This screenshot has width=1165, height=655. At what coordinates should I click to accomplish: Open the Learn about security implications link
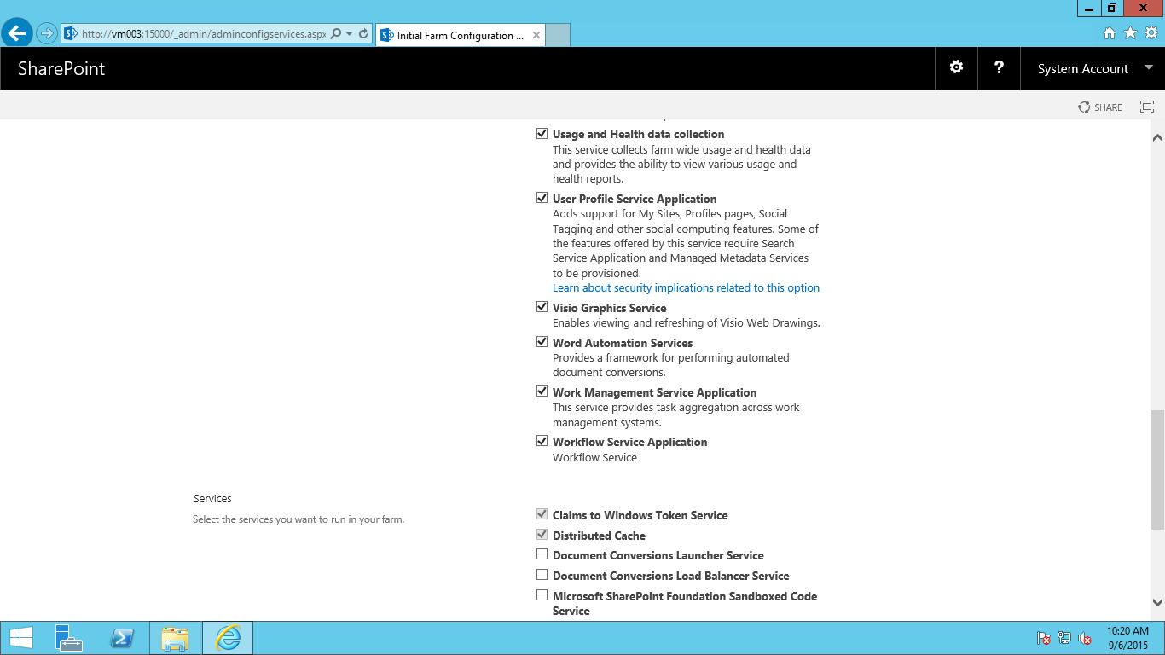coord(686,288)
